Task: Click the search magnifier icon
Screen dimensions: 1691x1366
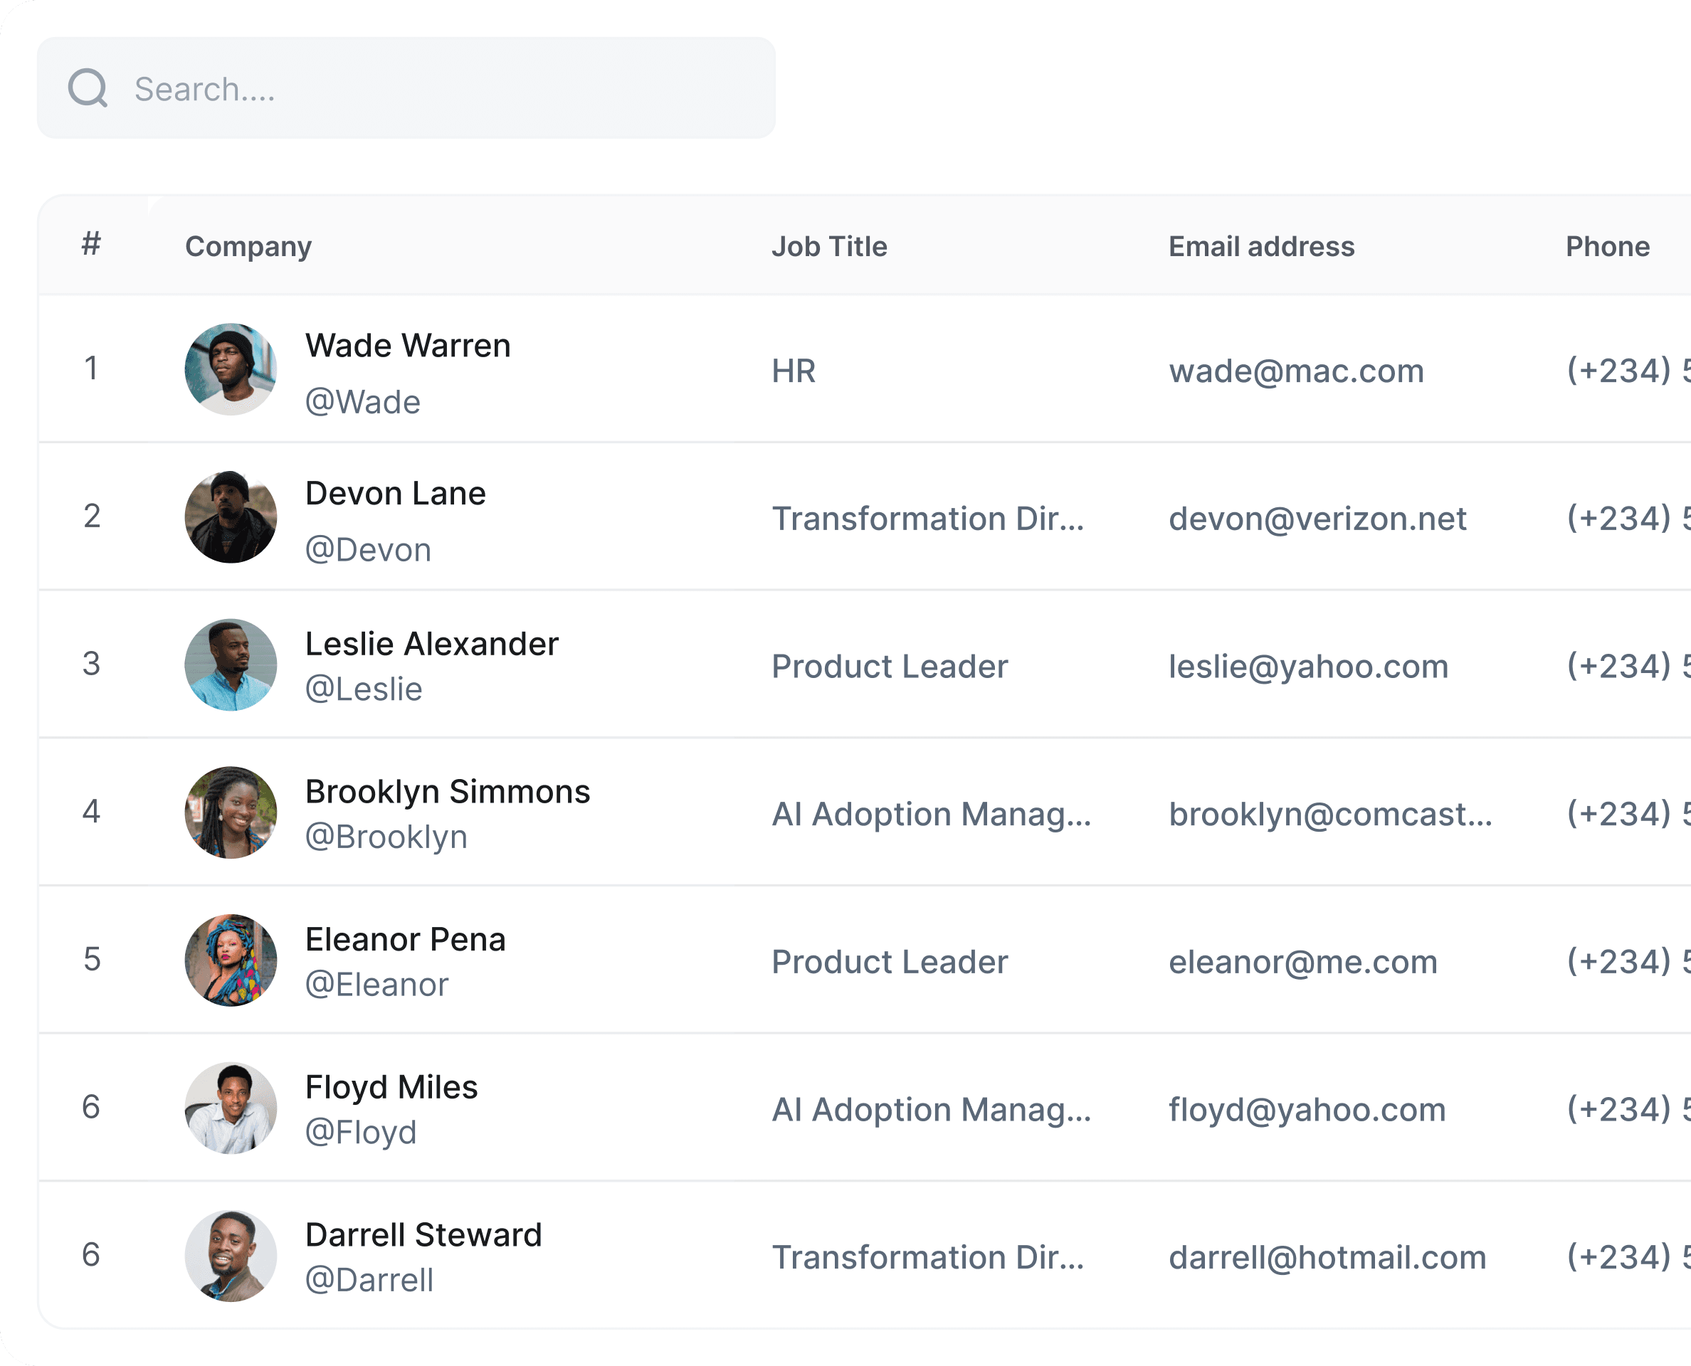Action: [88, 88]
